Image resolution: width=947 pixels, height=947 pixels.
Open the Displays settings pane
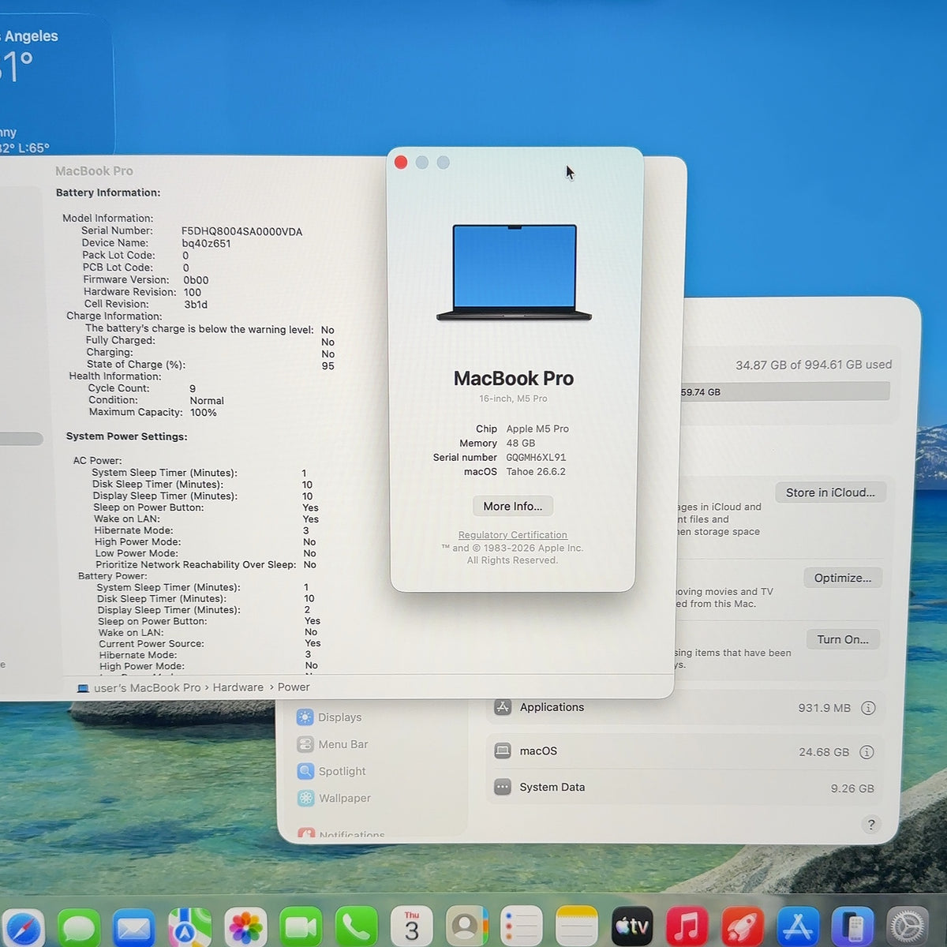click(330, 717)
